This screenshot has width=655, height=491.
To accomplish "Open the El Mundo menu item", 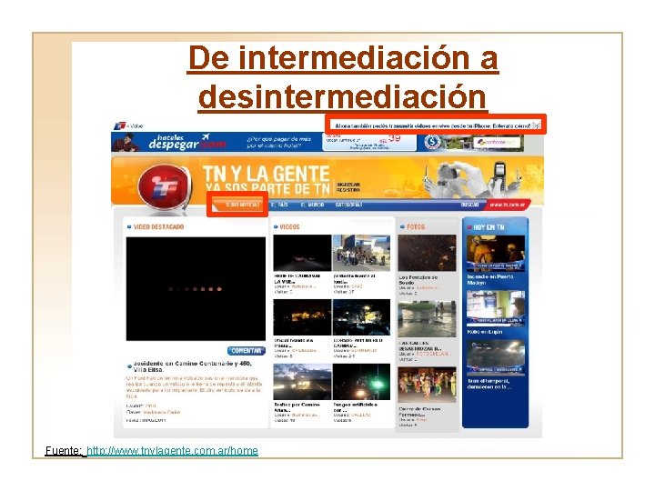I will point(312,205).
